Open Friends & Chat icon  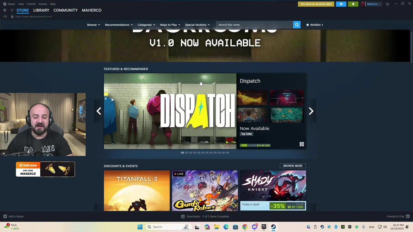(408, 217)
